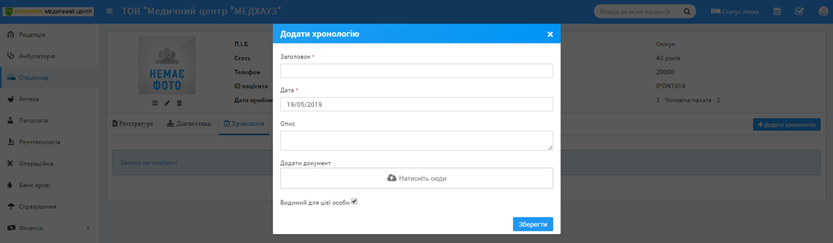Viewport: 833px width, 243px height.
Task: Close the 'Додати хронологію' dialog
Action: point(550,34)
